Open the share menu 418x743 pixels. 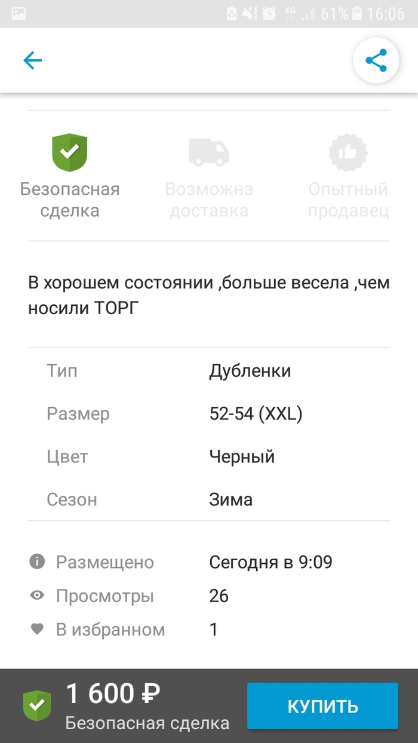click(376, 60)
